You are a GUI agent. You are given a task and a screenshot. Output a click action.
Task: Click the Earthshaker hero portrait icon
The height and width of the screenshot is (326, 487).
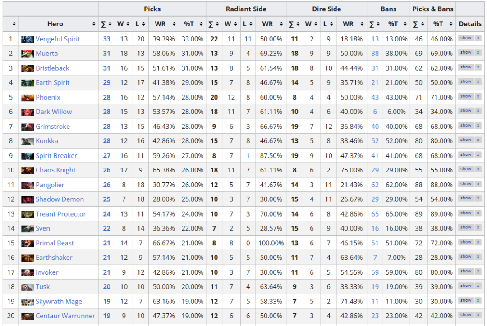pyautogui.click(x=28, y=258)
